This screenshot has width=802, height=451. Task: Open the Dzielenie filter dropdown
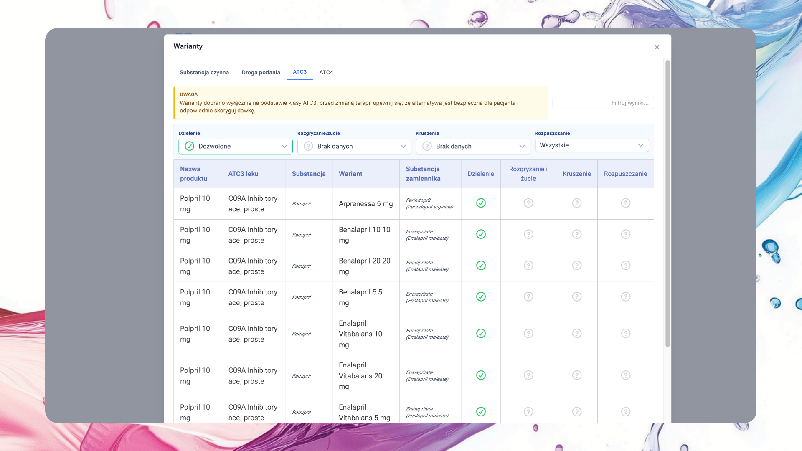235,147
